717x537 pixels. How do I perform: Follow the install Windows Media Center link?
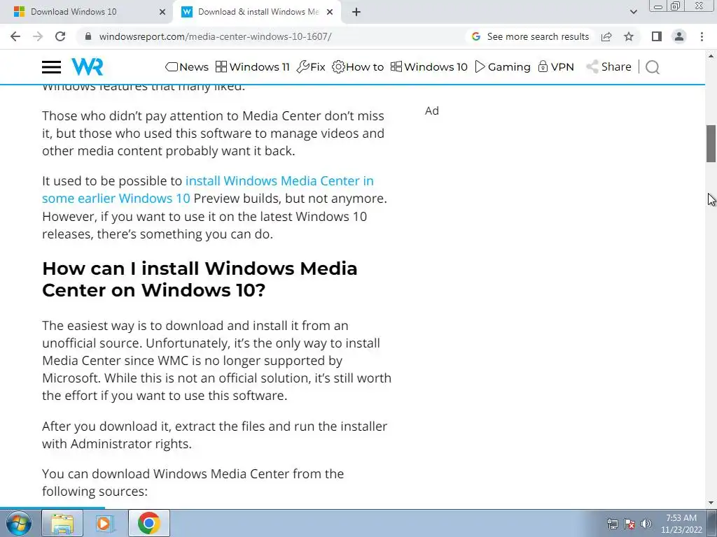(208, 189)
